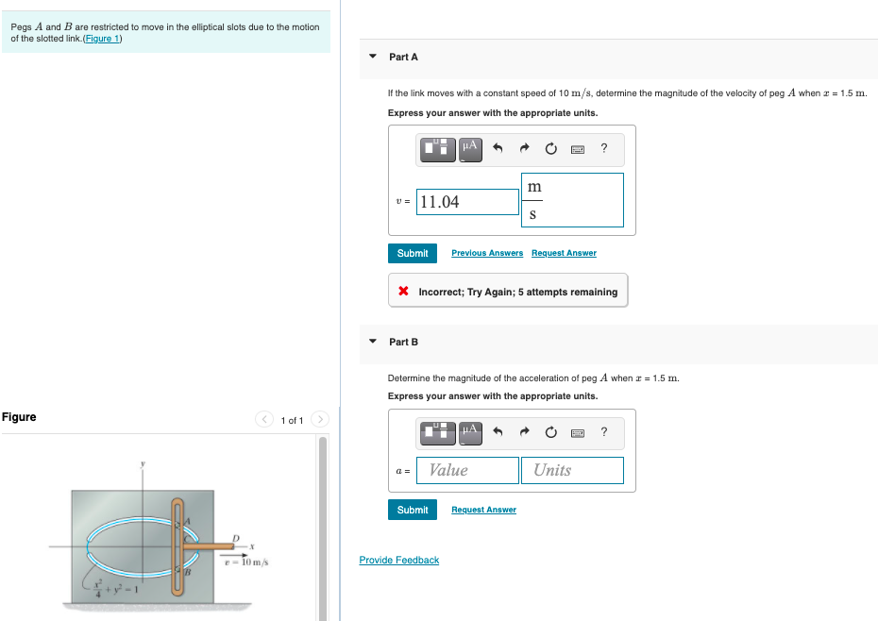Image resolution: width=878 pixels, height=621 pixels.
Task: Reset the Part A answer with circular arrow icon
Action: 549,149
